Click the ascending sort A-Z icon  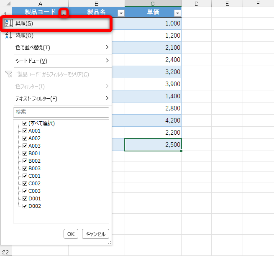click(x=8, y=23)
